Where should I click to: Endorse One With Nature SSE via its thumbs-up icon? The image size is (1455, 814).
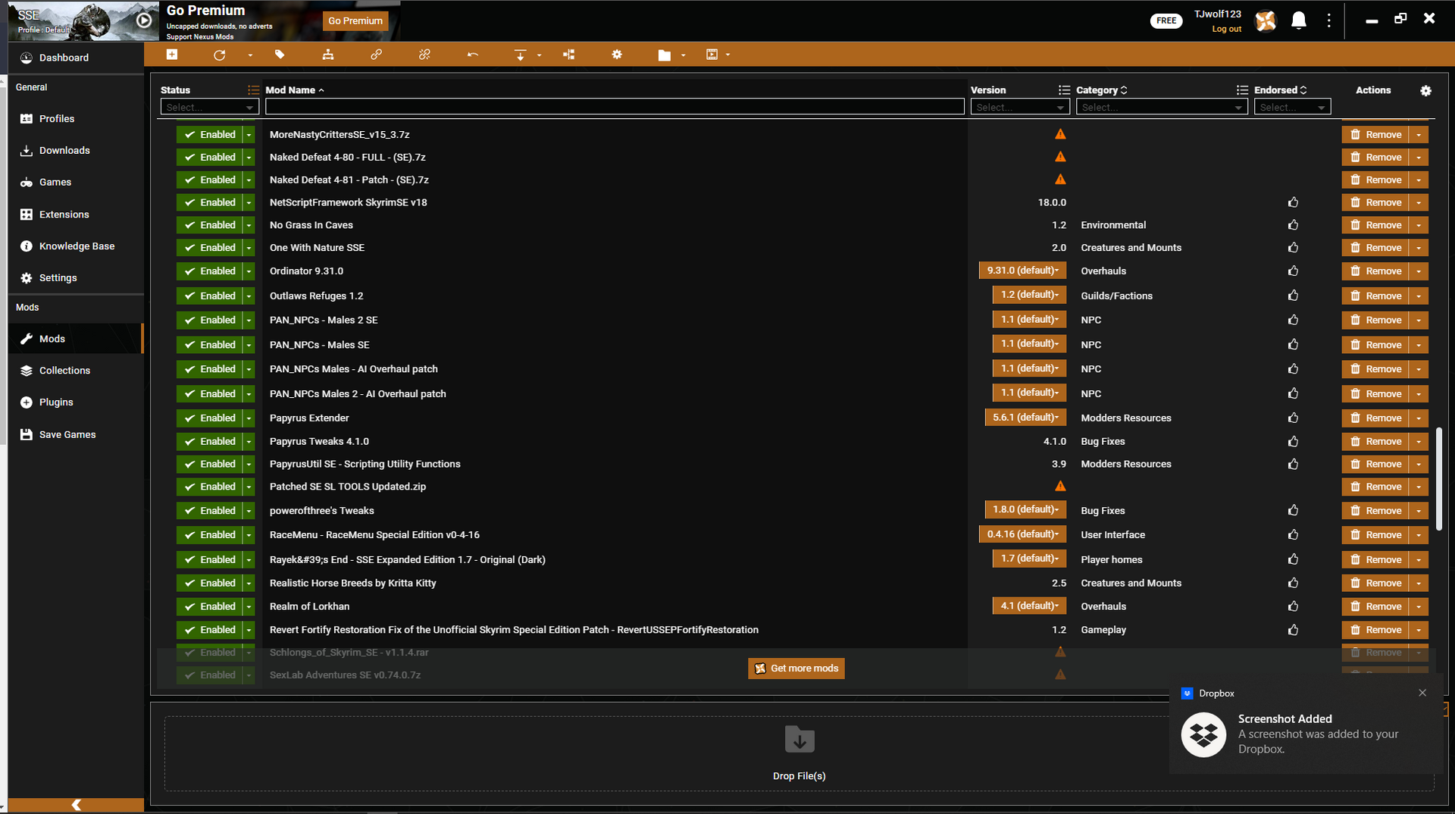pyautogui.click(x=1293, y=247)
